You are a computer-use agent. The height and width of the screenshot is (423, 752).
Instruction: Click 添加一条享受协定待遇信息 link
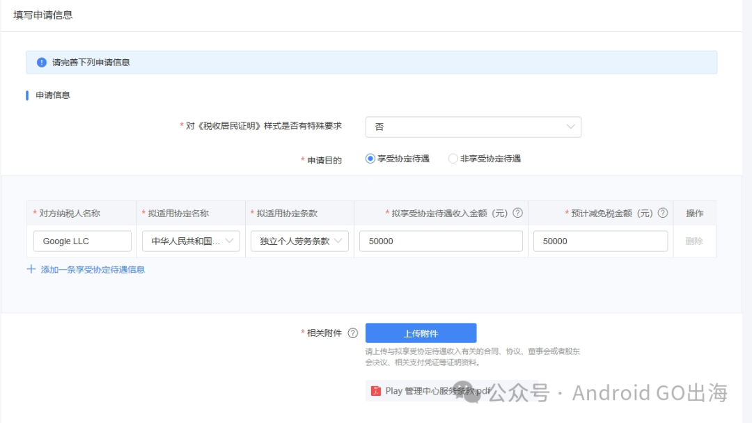pos(93,270)
